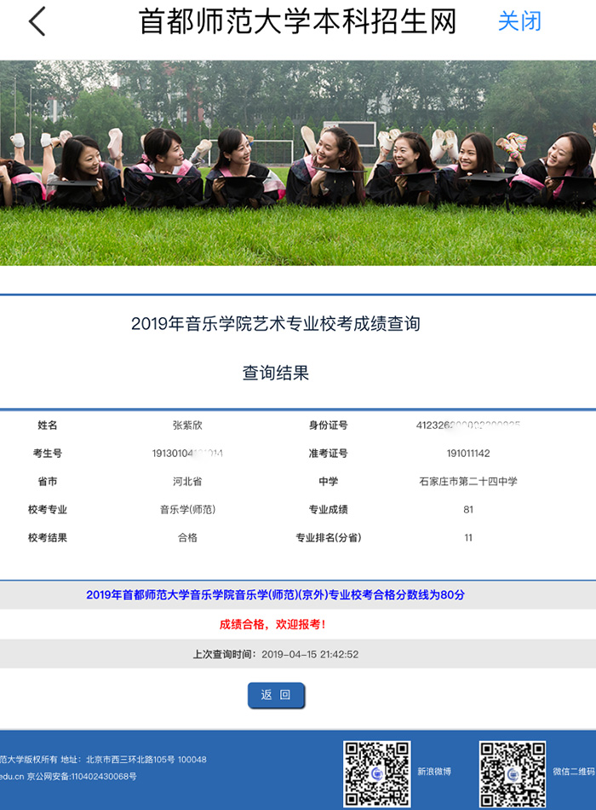
Task: Select the footer text 京公网安备:110402430068号
Action: click(82, 776)
